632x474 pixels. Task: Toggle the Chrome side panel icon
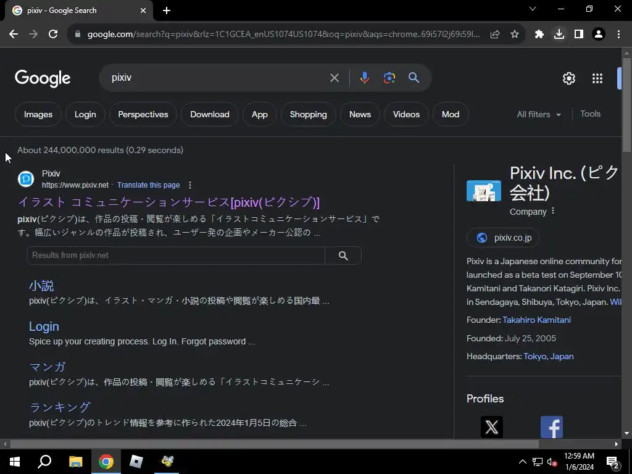tap(579, 35)
